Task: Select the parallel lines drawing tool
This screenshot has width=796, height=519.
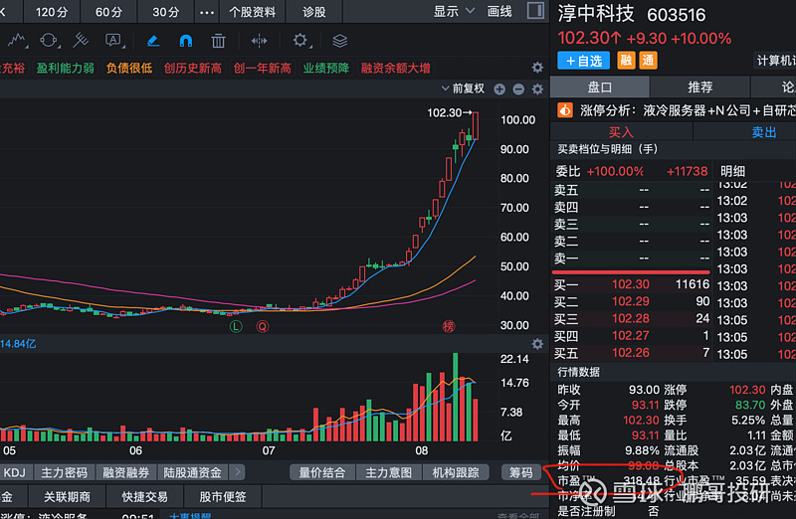Action: tap(81, 41)
